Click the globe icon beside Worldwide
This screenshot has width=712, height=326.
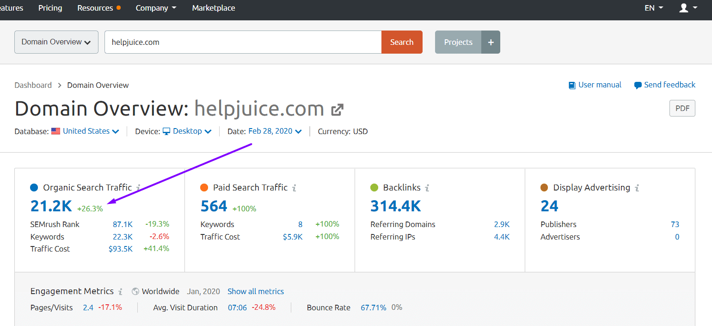point(135,292)
